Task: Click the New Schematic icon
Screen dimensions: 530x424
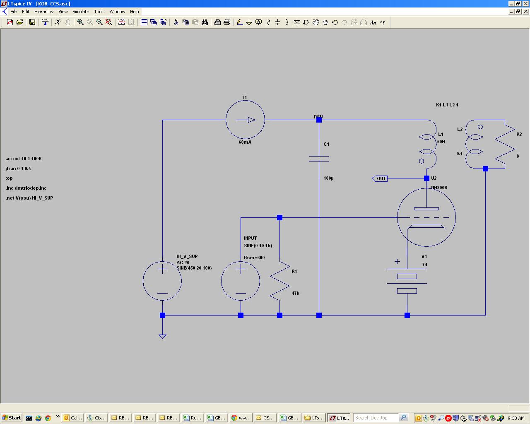Action: point(10,22)
